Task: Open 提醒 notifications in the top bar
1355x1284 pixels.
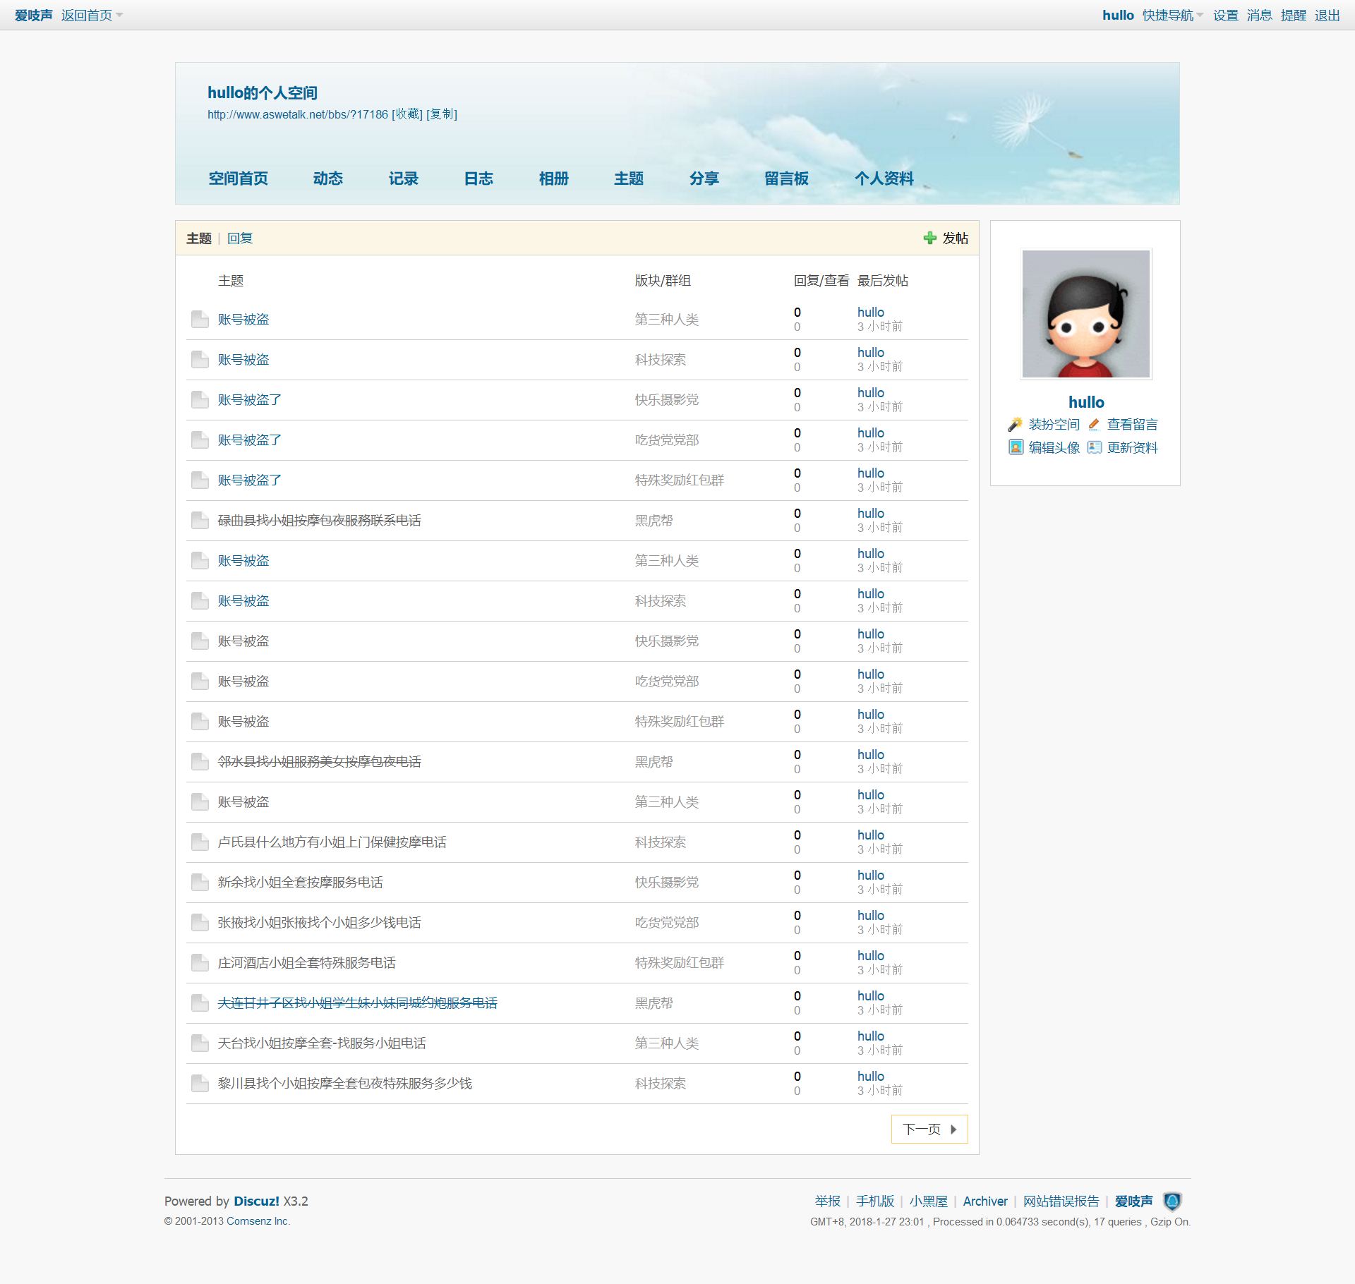Action: (x=1294, y=16)
